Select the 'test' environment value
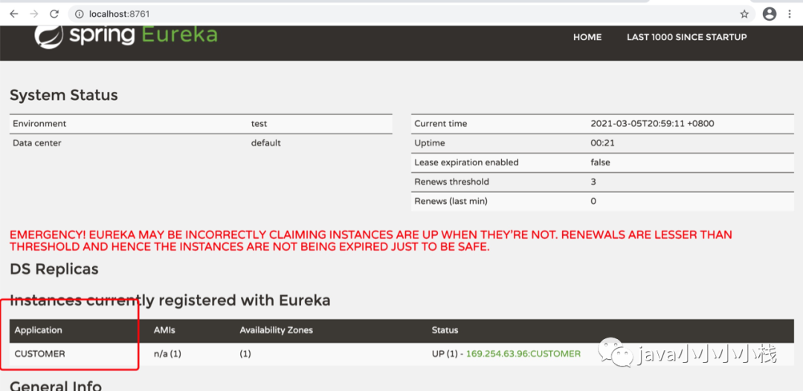This screenshot has width=803, height=391. coord(259,124)
